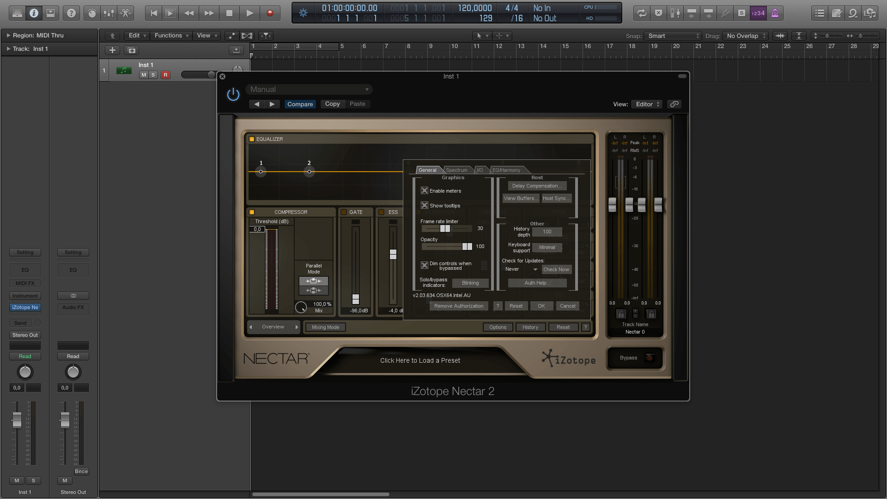Viewport: 887px width, 499px height.
Task: Open the Media Browser
Action: point(870,13)
